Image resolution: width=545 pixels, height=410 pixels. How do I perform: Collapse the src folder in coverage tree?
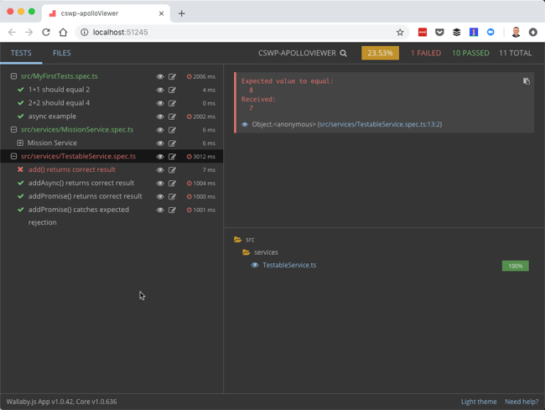click(238, 240)
